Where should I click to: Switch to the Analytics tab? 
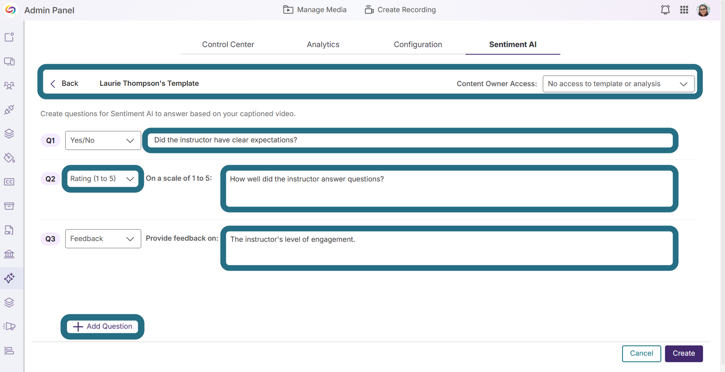coord(323,44)
